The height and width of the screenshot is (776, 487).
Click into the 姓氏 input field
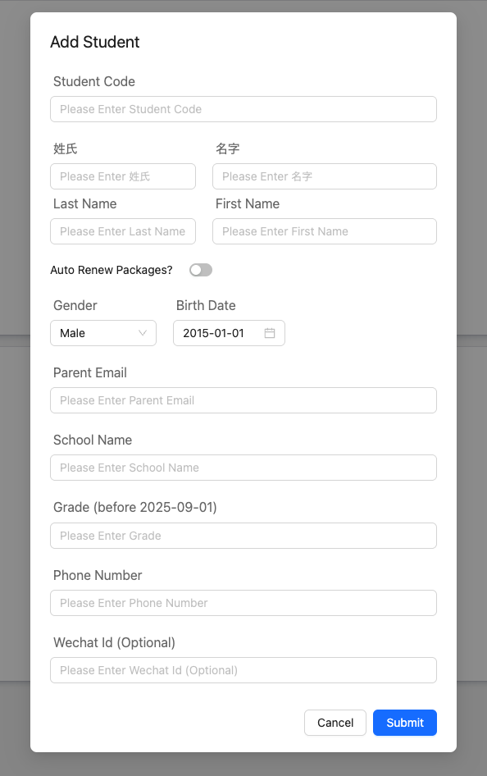click(x=123, y=176)
